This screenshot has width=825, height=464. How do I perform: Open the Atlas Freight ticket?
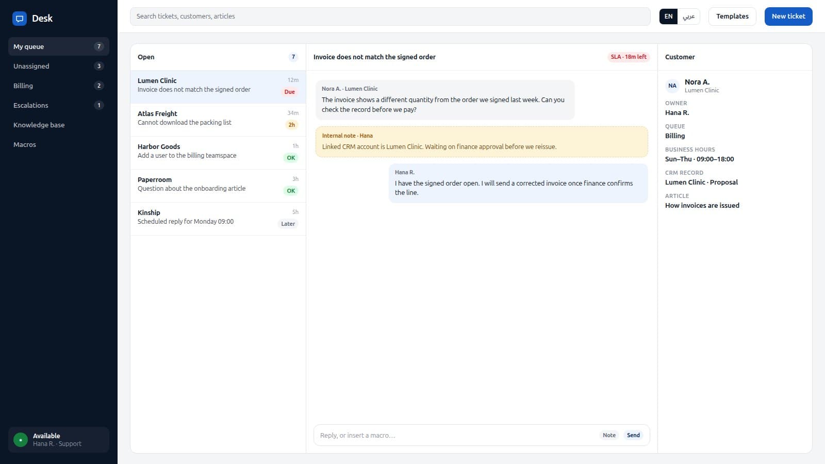point(218,120)
